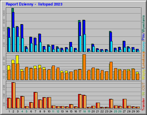This screenshot has width=147, height=115.
Task: Click the 'Lokalizacje' legend label
Action: click(x=143, y=60)
